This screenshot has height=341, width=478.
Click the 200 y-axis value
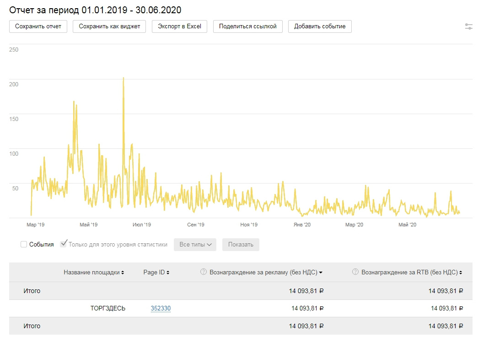[14, 84]
